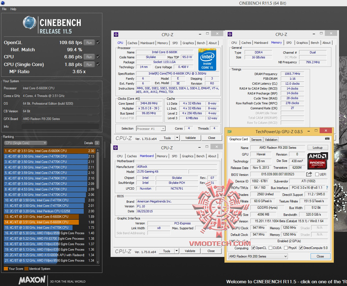
Task: Run the OpenGL benchmark
Action: point(89,42)
